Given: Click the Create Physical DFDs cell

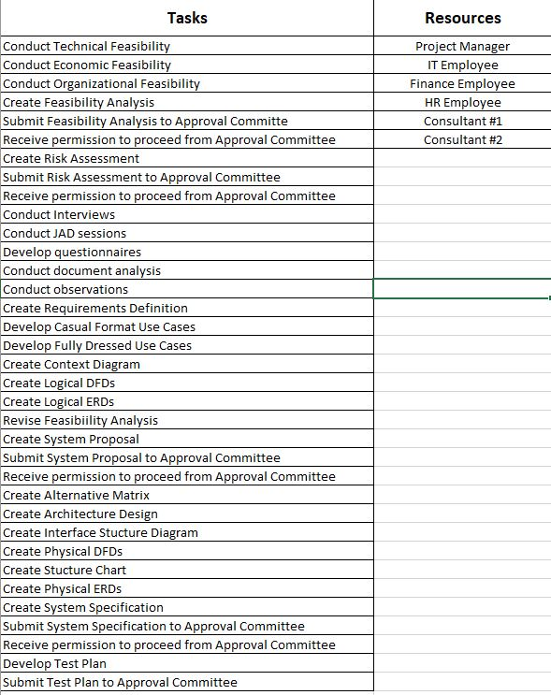Looking at the screenshot, I should (187, 551).
